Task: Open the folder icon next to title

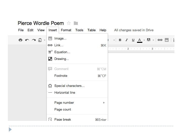Action: click(x=76, y=23)
